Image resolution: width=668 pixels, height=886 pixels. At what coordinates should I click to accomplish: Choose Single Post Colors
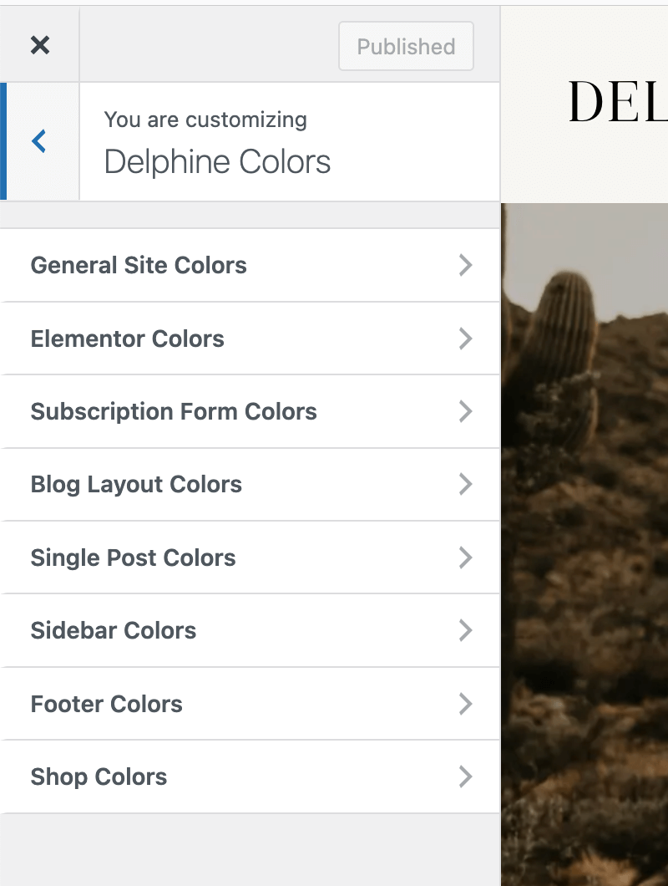(x=134, y=558)
